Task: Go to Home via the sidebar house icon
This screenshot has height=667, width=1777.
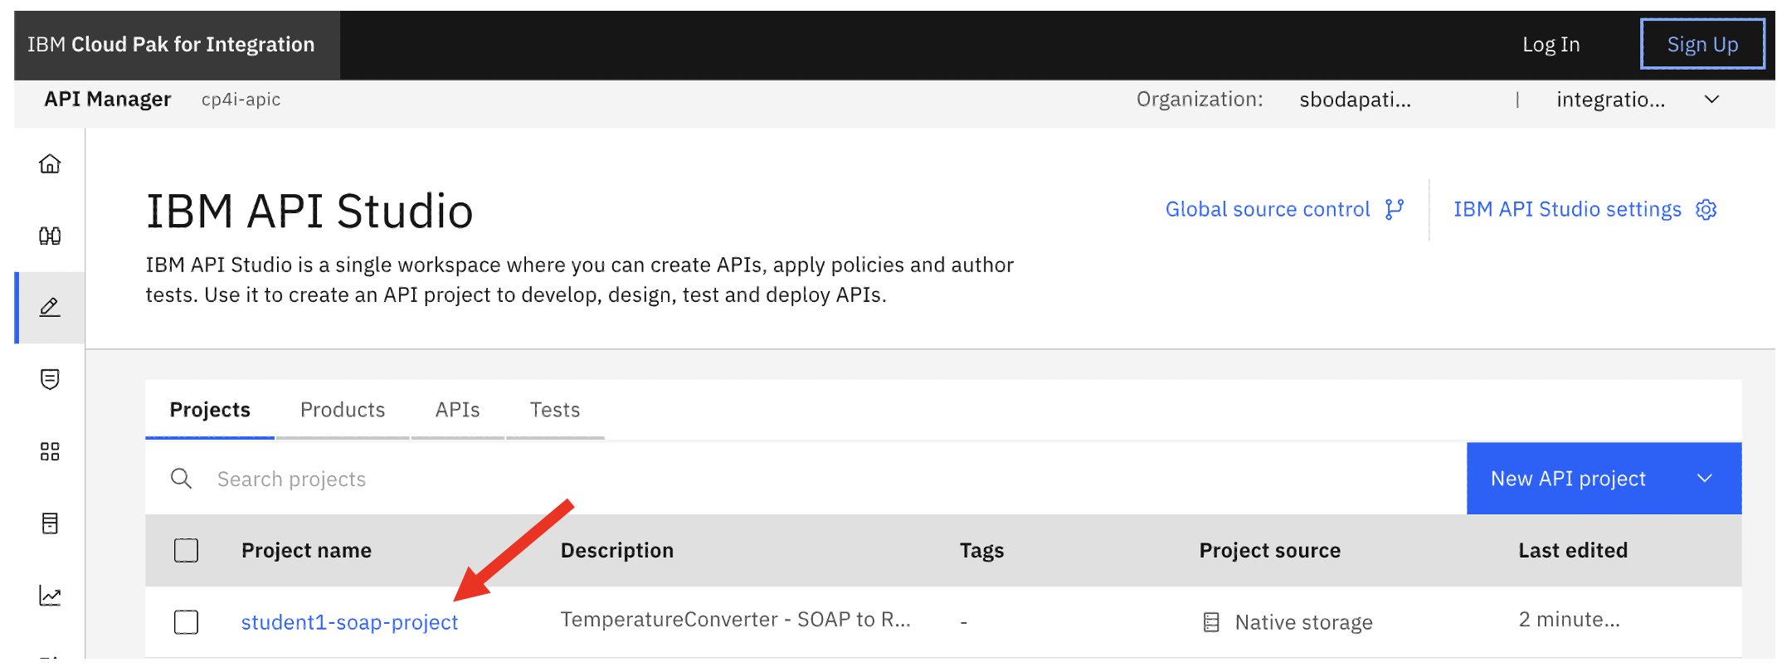Action: pos(50,163)
